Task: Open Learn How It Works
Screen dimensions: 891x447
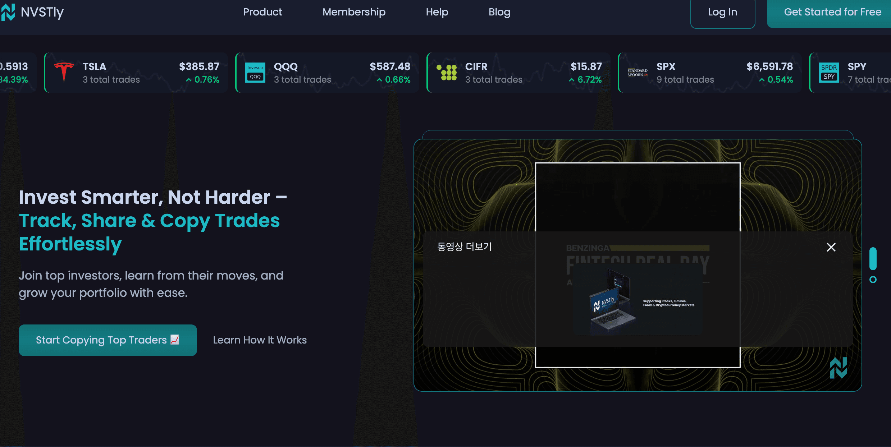Action: 260,340
